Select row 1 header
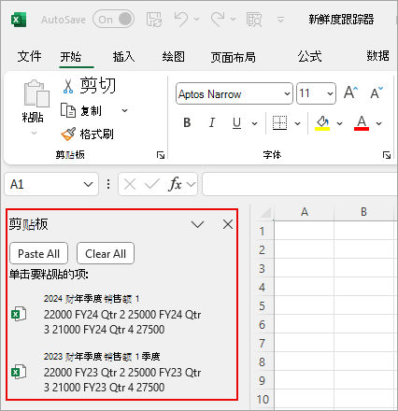398x411 pixels. click(x=262, y=231)
